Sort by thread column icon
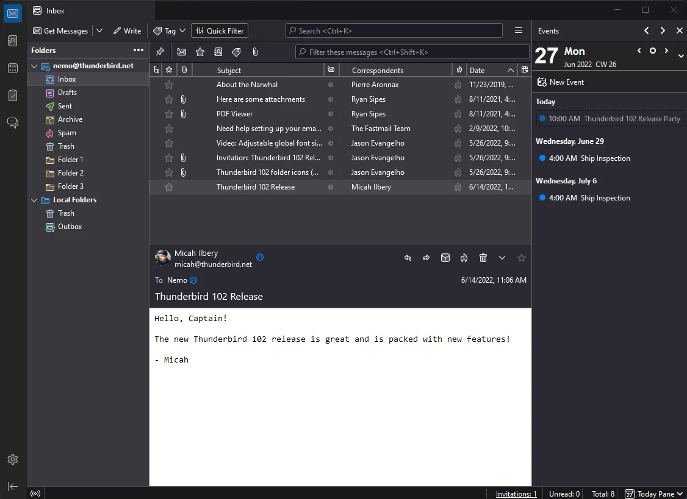Viewport: 687px width, 499px height. [x=156, y=70]
